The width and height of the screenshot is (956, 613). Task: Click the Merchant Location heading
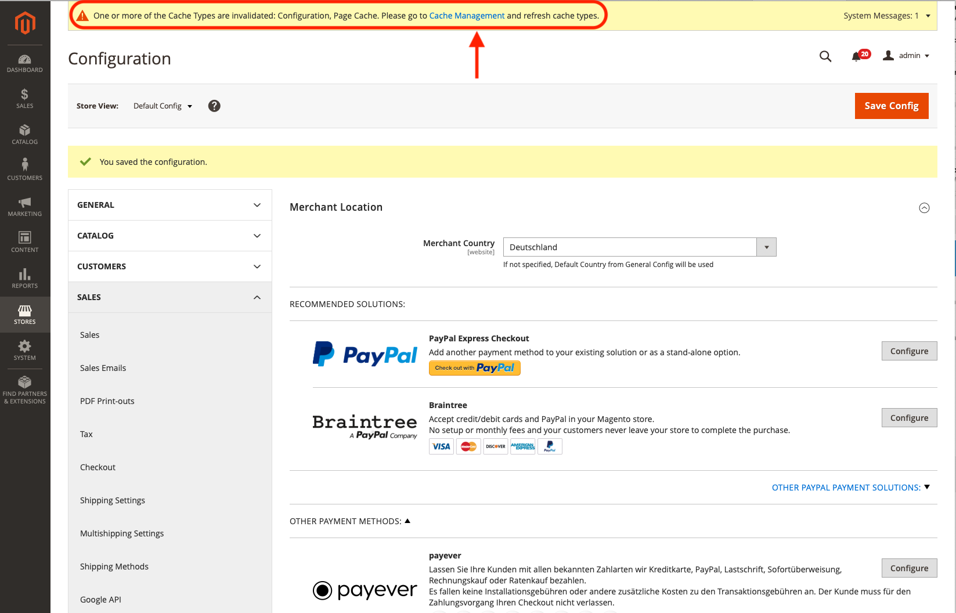tap(336, 207)
